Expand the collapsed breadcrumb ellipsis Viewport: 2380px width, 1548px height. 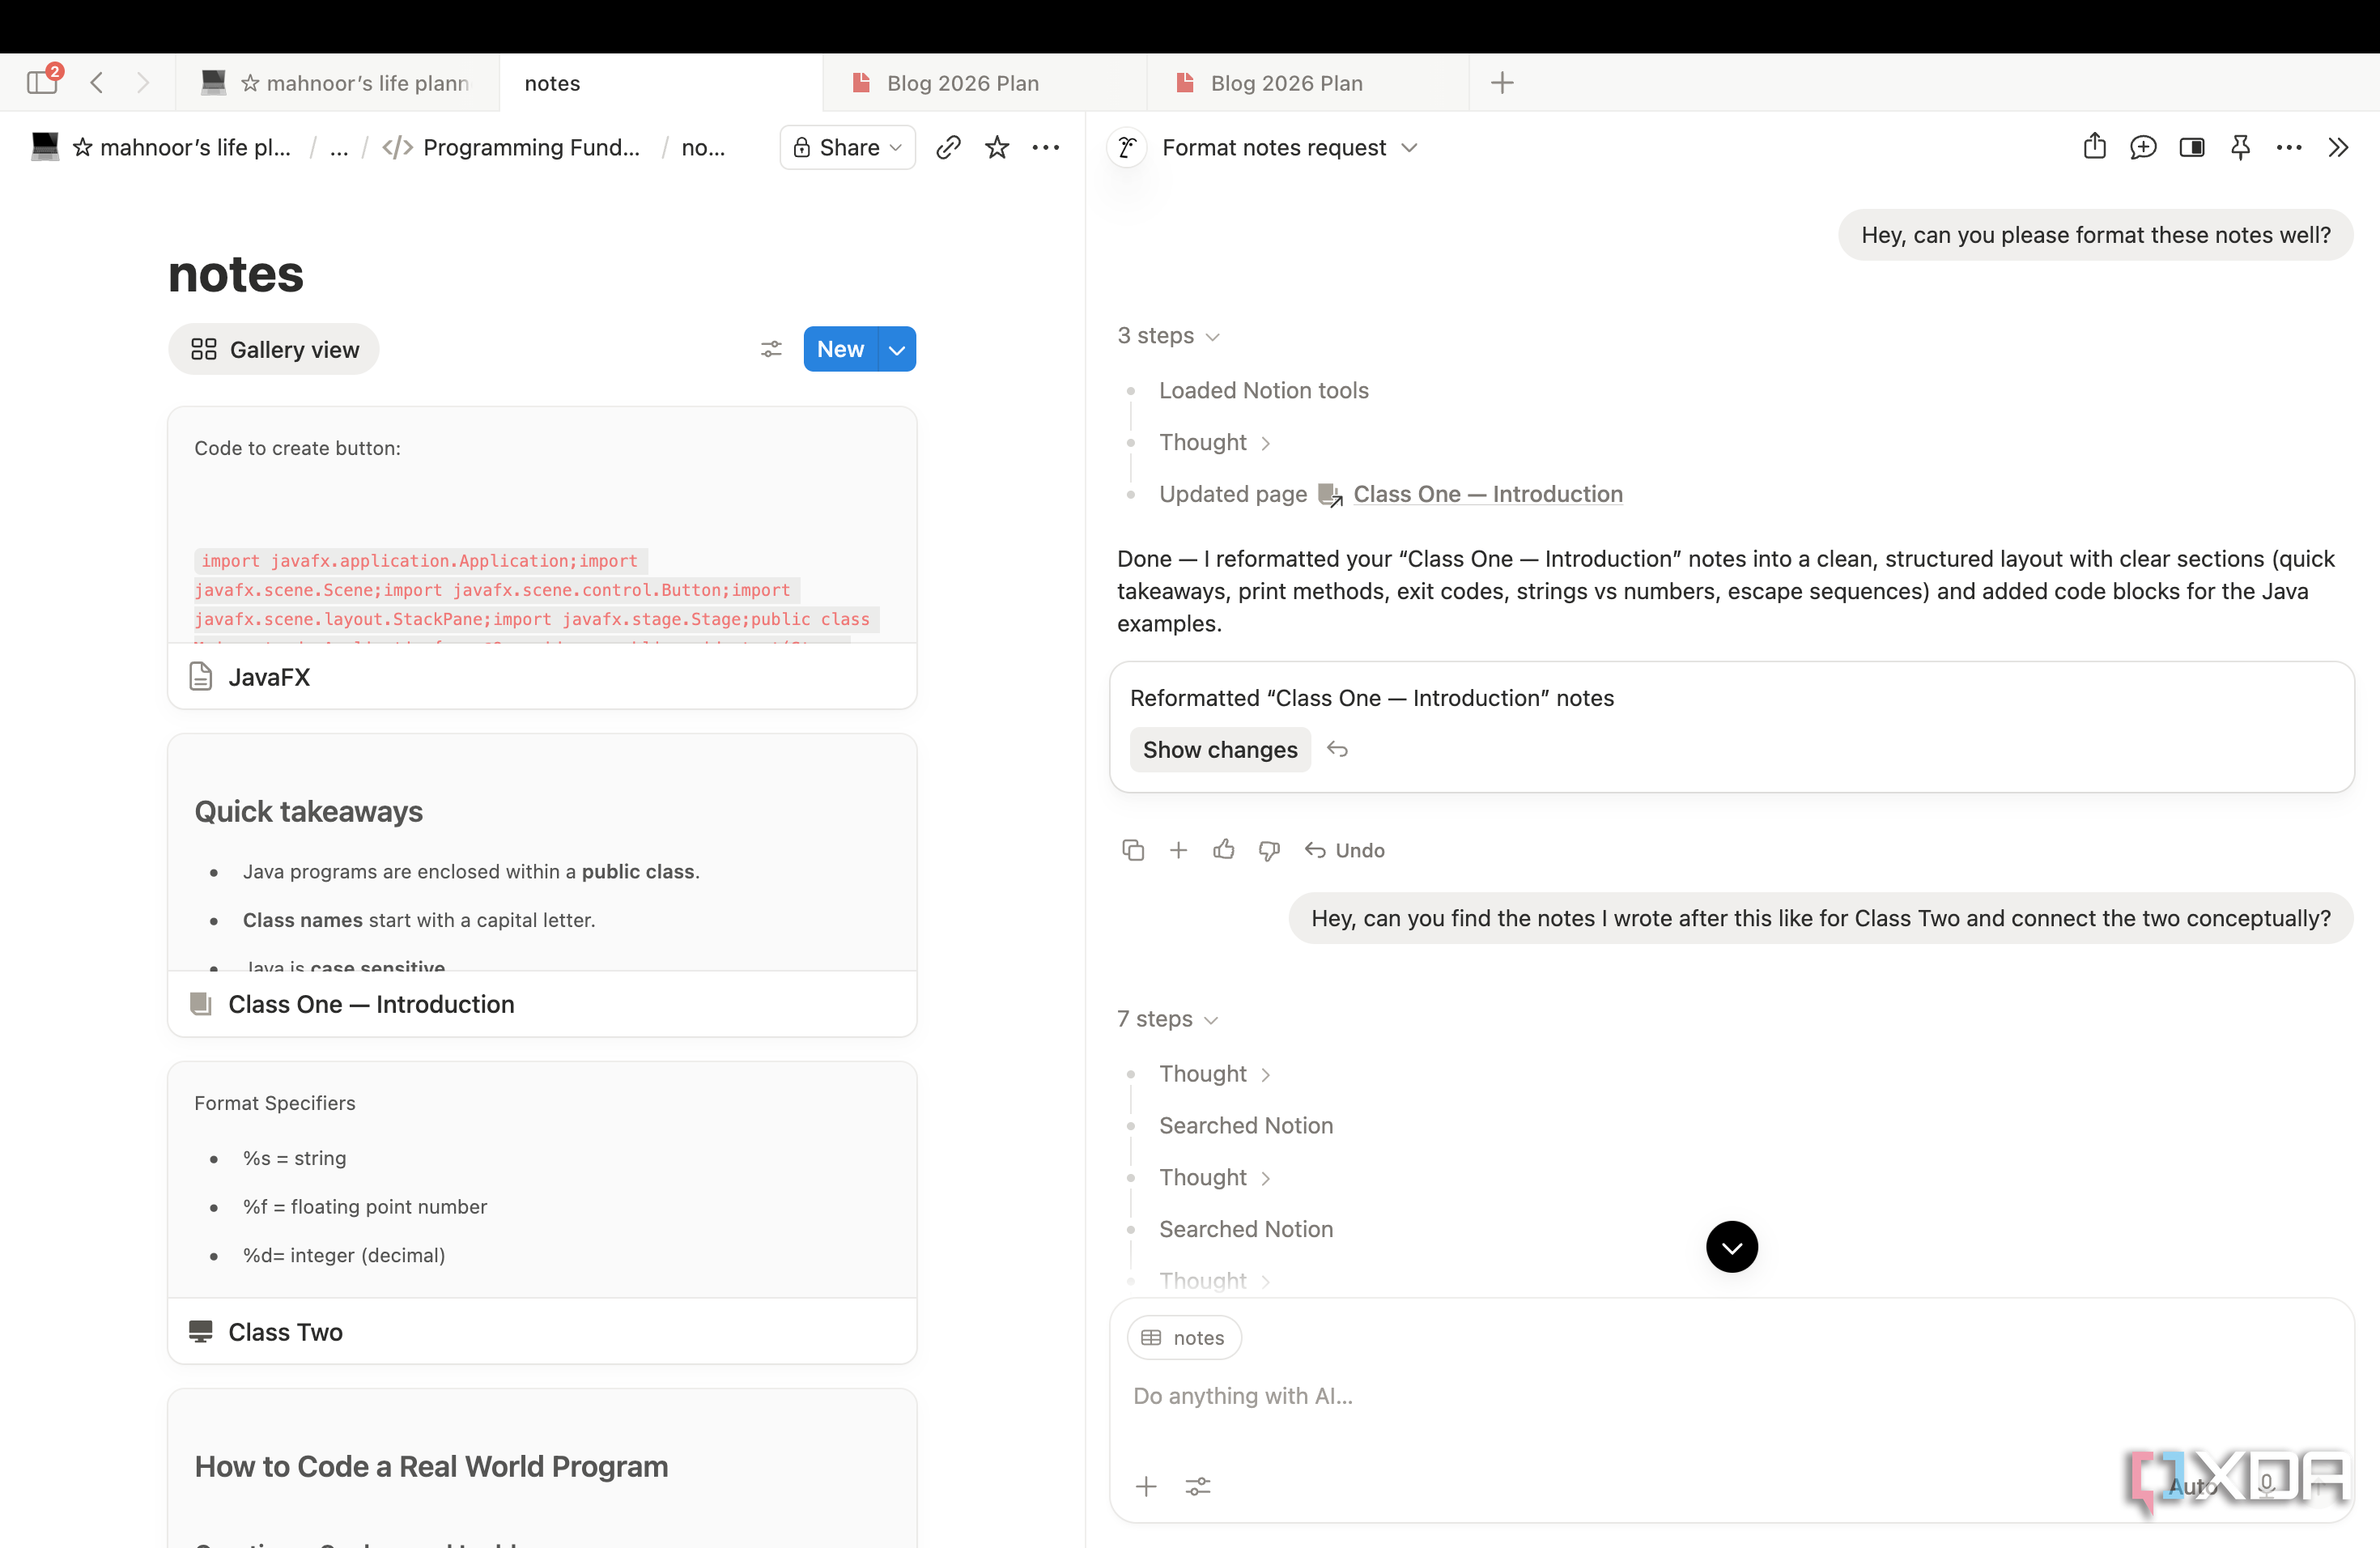(x=339, y=147)
